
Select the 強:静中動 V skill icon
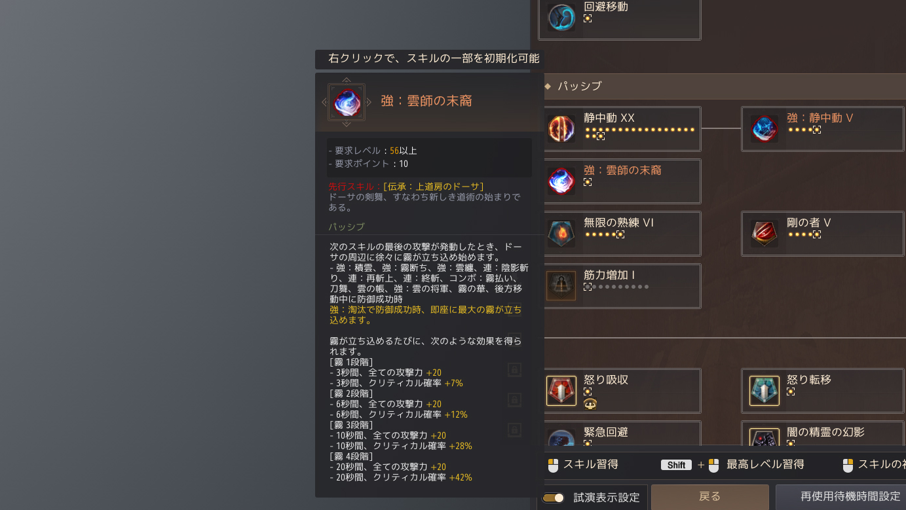click(x=764, y=129)
